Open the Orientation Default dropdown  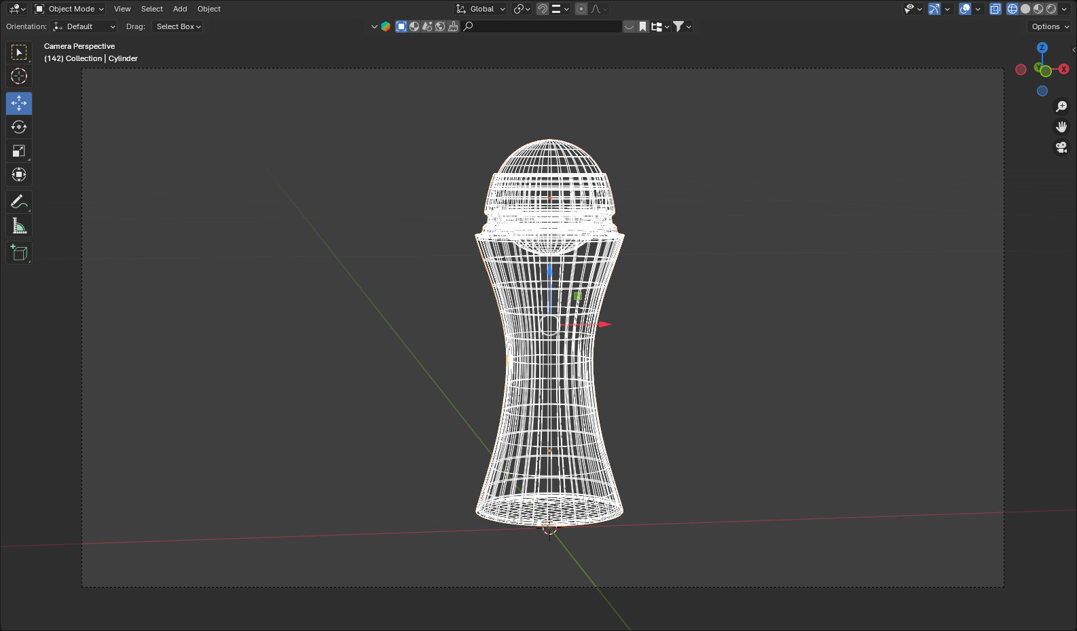[x=85, y=26]
